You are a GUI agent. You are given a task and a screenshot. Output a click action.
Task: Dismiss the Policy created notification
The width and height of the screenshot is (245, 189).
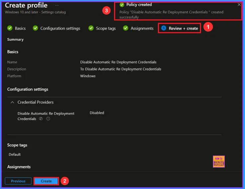point(239,5)
